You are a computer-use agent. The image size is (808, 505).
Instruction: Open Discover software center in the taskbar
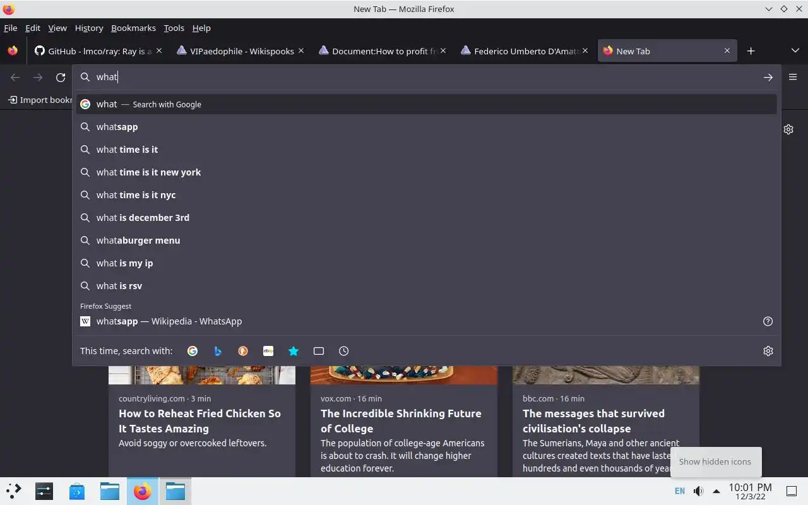point(77,490)
